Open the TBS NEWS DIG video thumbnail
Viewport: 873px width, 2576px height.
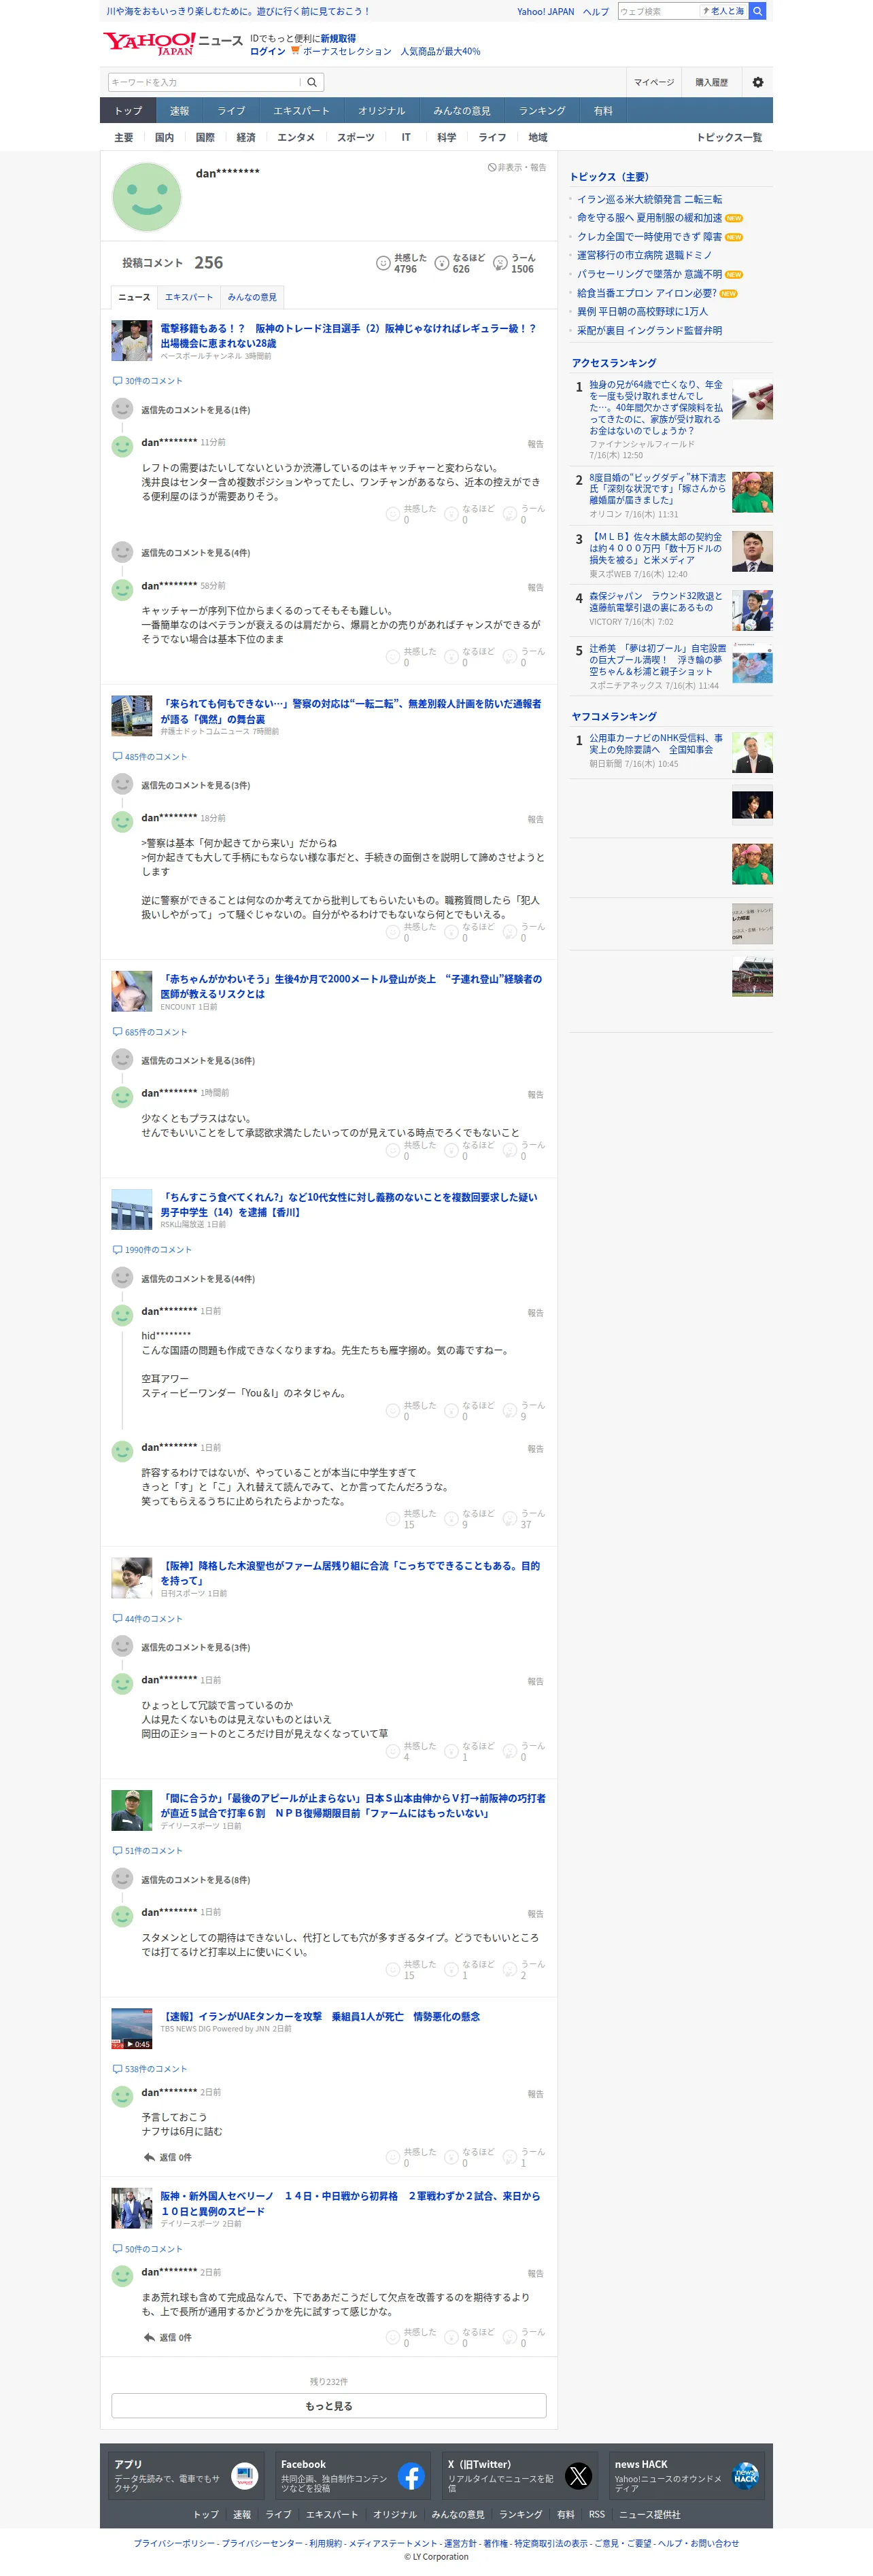(131, 2028)
